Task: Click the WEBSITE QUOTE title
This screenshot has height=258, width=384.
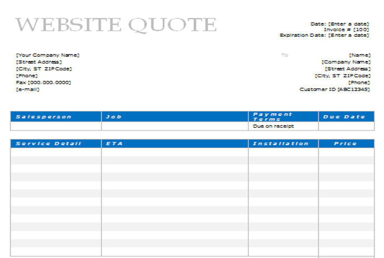Action: point(116,25)
